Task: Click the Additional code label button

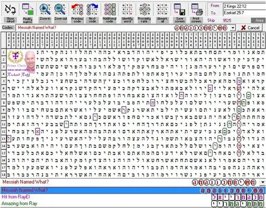Action: tap(110, 20)
